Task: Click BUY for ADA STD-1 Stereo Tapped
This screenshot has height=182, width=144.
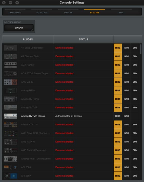Action: [x=135, y=73]
